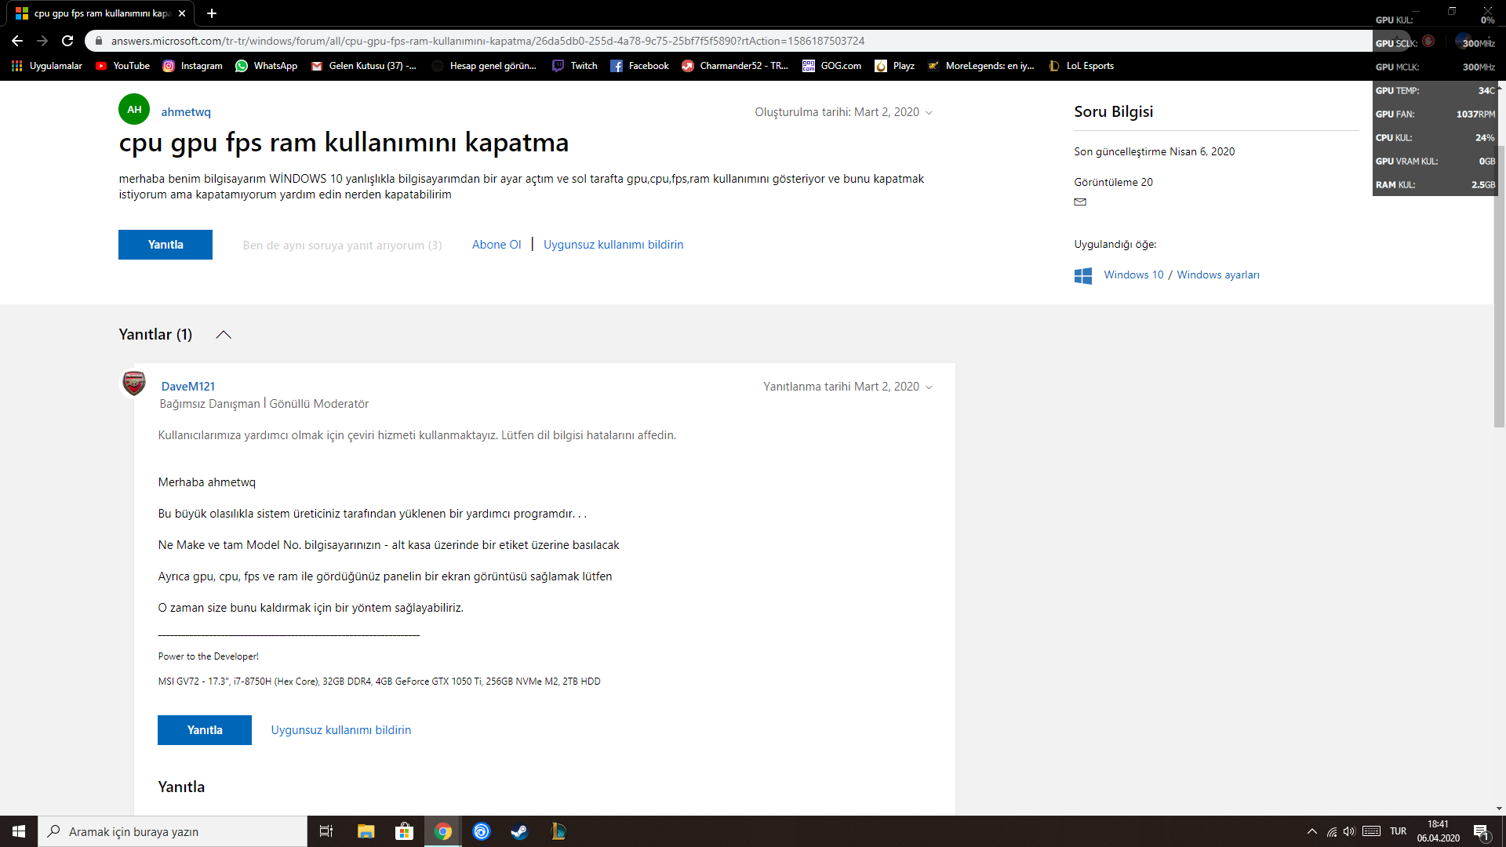1506x847 pixels.
Task: Expand the question creation date dropdown
Action: (x=929, y=113)
